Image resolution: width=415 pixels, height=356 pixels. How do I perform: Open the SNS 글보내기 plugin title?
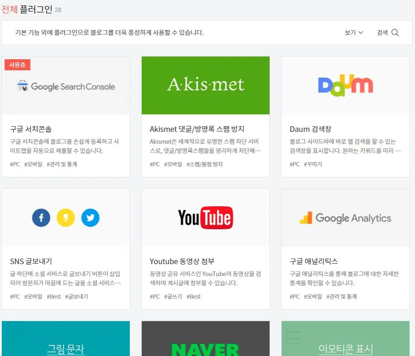coord(31,261)
